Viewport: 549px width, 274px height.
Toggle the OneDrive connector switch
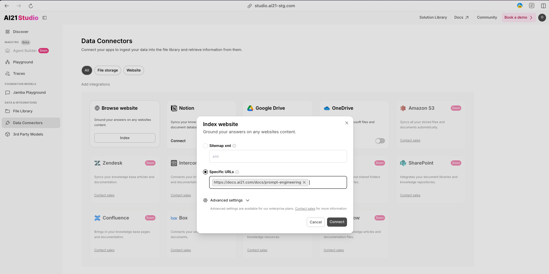[380, 141]
